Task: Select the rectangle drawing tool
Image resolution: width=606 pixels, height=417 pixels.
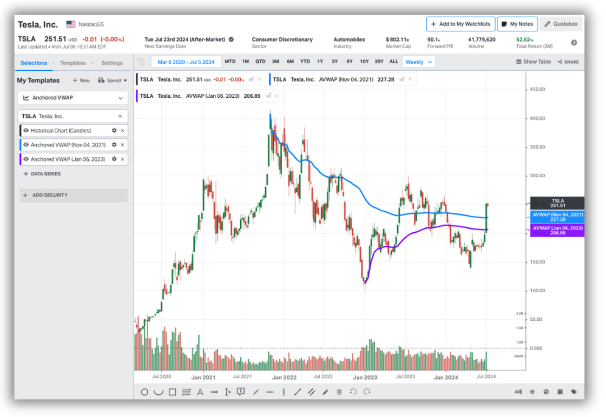Action: (x=173, y=392)
